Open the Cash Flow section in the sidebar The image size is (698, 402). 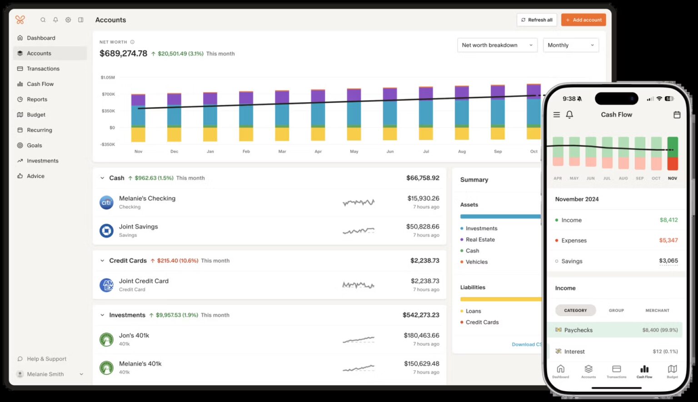tap(40, 84)
